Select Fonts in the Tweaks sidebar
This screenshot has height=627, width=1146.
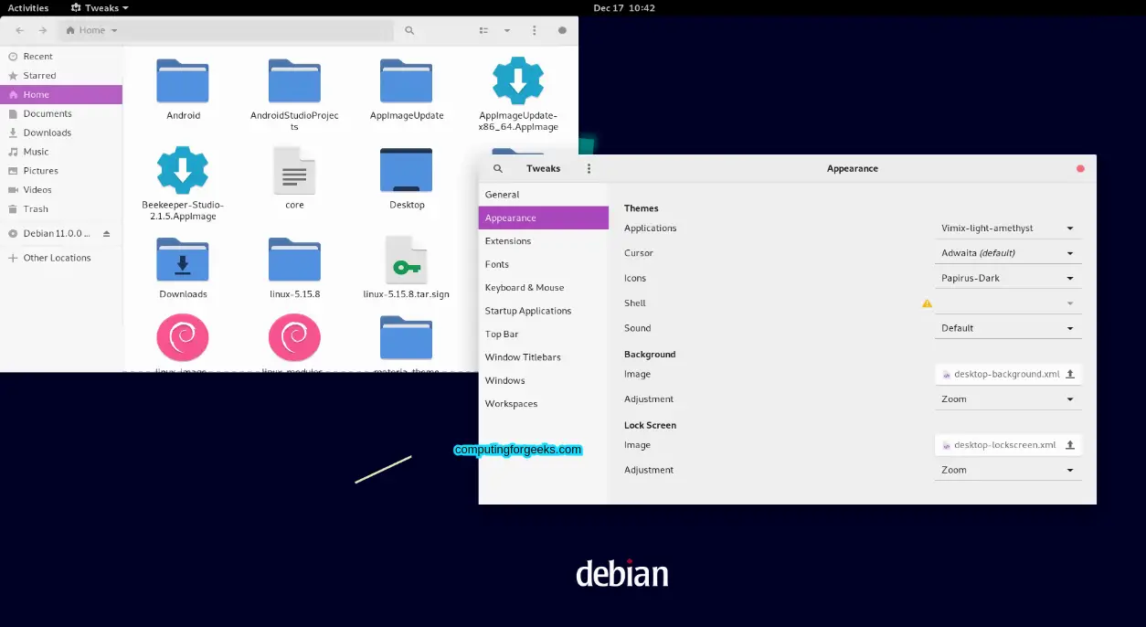(497, 264)
